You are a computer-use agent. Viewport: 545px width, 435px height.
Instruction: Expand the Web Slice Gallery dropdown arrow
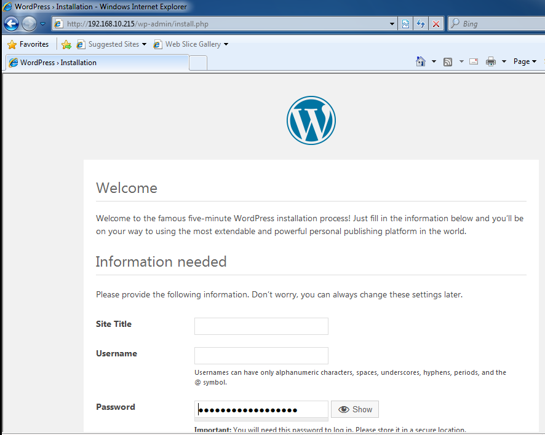226,44
